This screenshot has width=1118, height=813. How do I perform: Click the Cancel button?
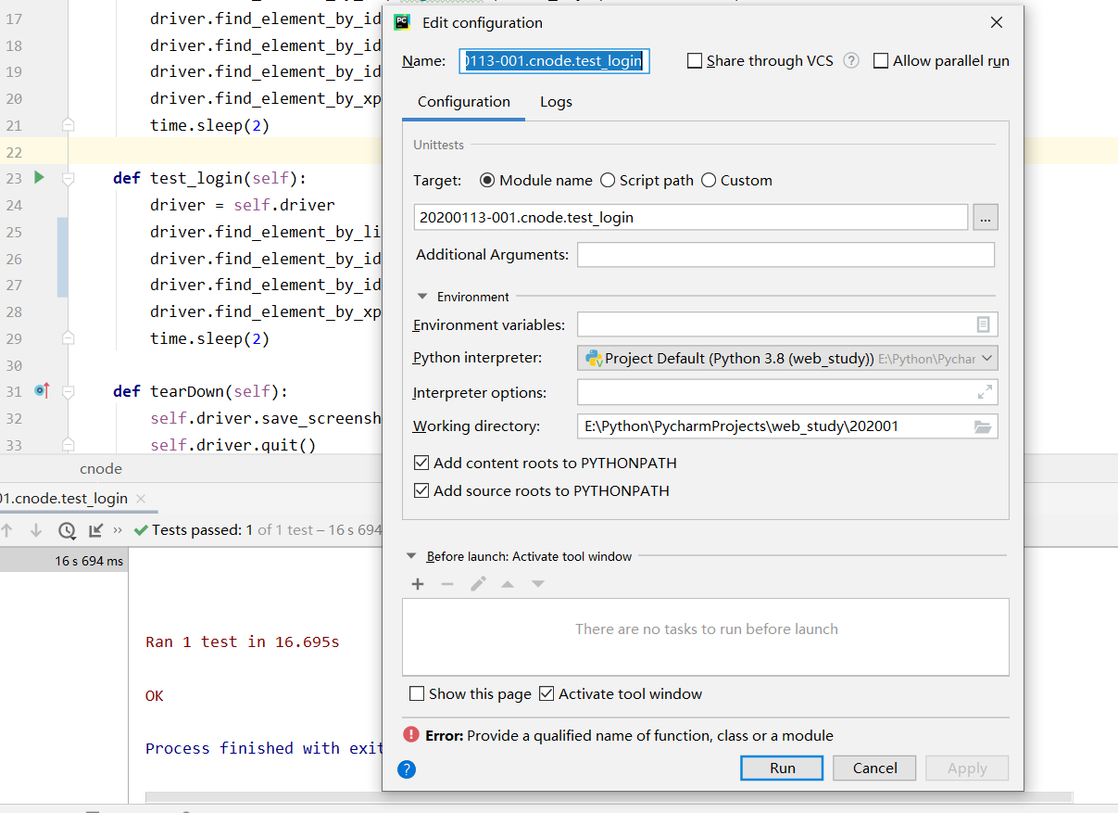pyautogui.click(x=873, y=768)
